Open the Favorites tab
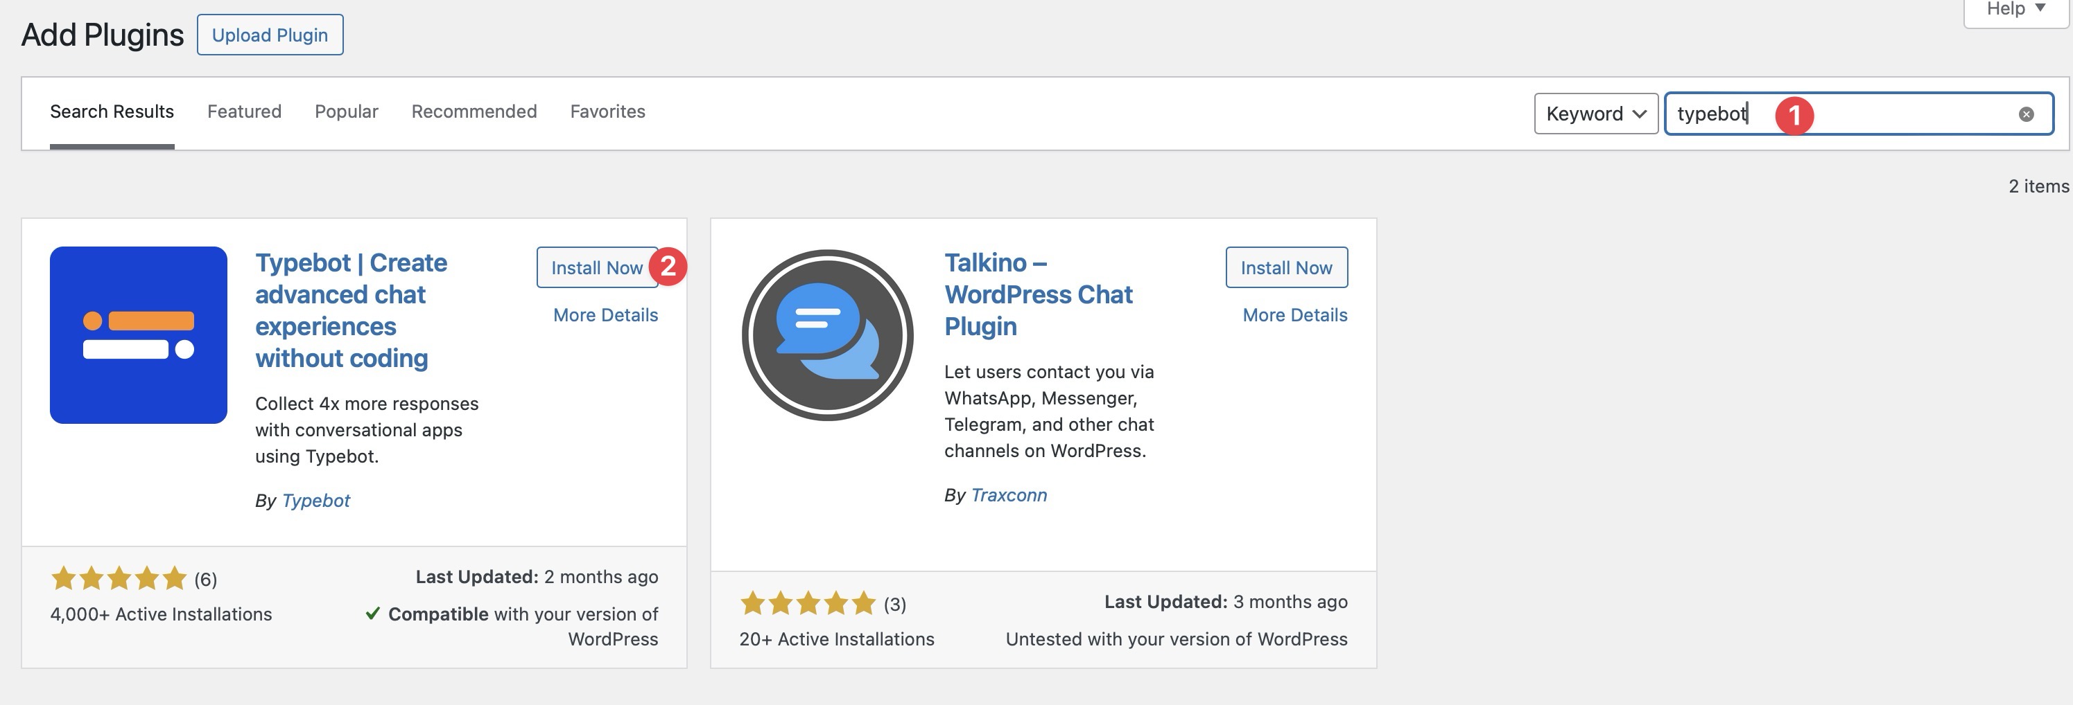Viewport: 2073px width, 705px height. coord(607,111)
